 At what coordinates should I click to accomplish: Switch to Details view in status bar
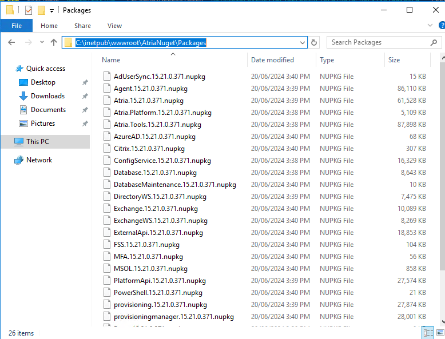[428, 333]
